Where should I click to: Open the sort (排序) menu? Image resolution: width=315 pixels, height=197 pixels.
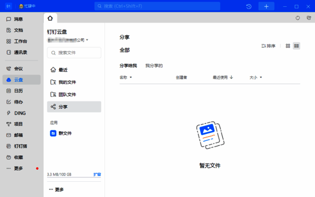268,46
